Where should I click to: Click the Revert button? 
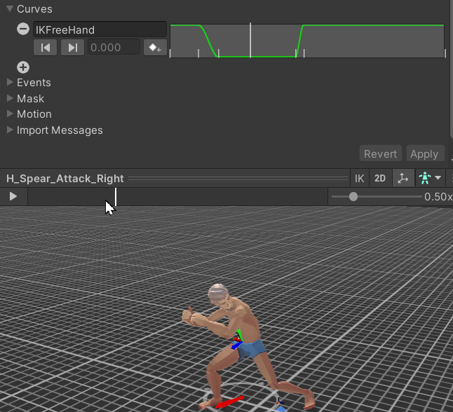tap(381, 153)
